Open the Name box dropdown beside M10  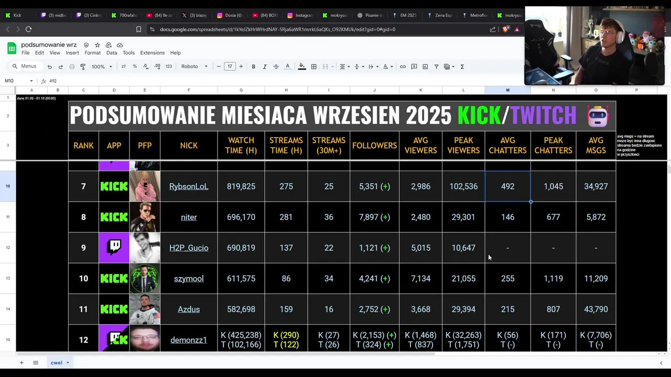coord(31,81)
